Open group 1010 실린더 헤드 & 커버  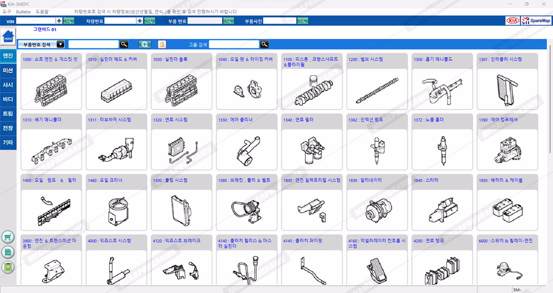tap(116, 81)
